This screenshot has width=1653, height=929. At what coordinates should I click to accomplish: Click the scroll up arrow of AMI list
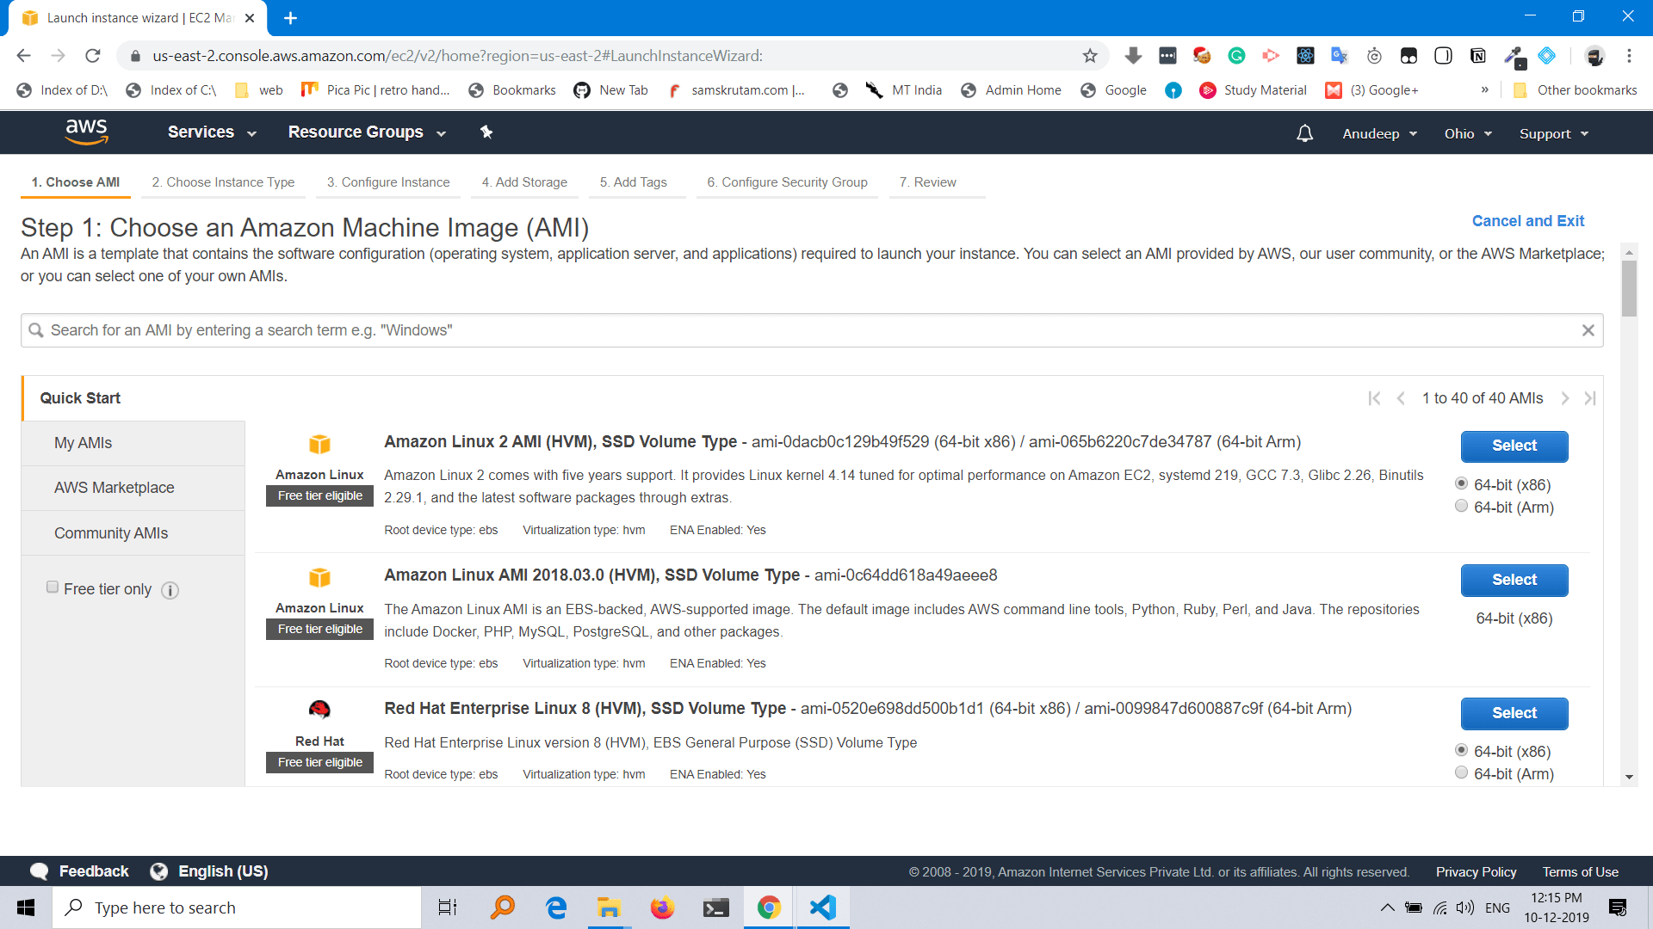(x=1629, y=253)
